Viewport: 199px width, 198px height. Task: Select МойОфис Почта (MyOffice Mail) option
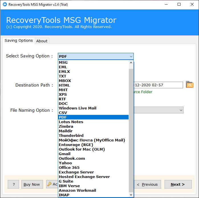click(94, 140)
